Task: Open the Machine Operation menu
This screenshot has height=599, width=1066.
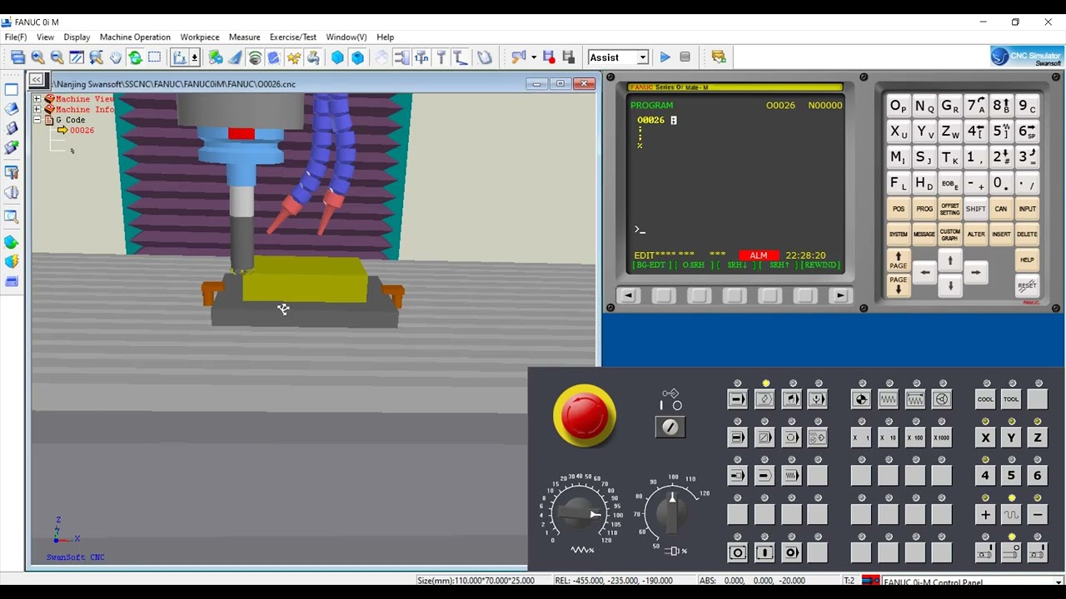Action: (135, 37)
